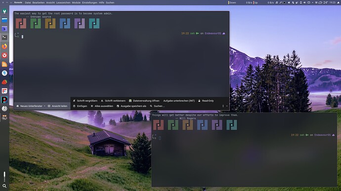Screen dimensions: 341x191
Task: Click Einfügen in the toolbar
Action: (80, 106)
